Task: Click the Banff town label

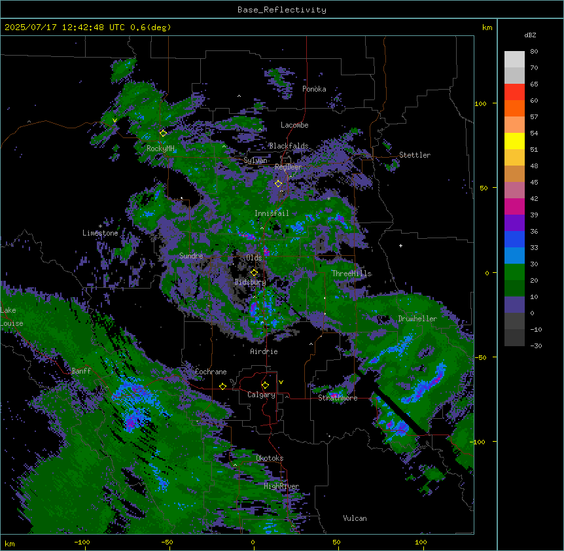Action: tap(81, 371)
